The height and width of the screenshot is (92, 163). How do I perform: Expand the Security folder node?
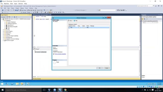tap(3, 30)
